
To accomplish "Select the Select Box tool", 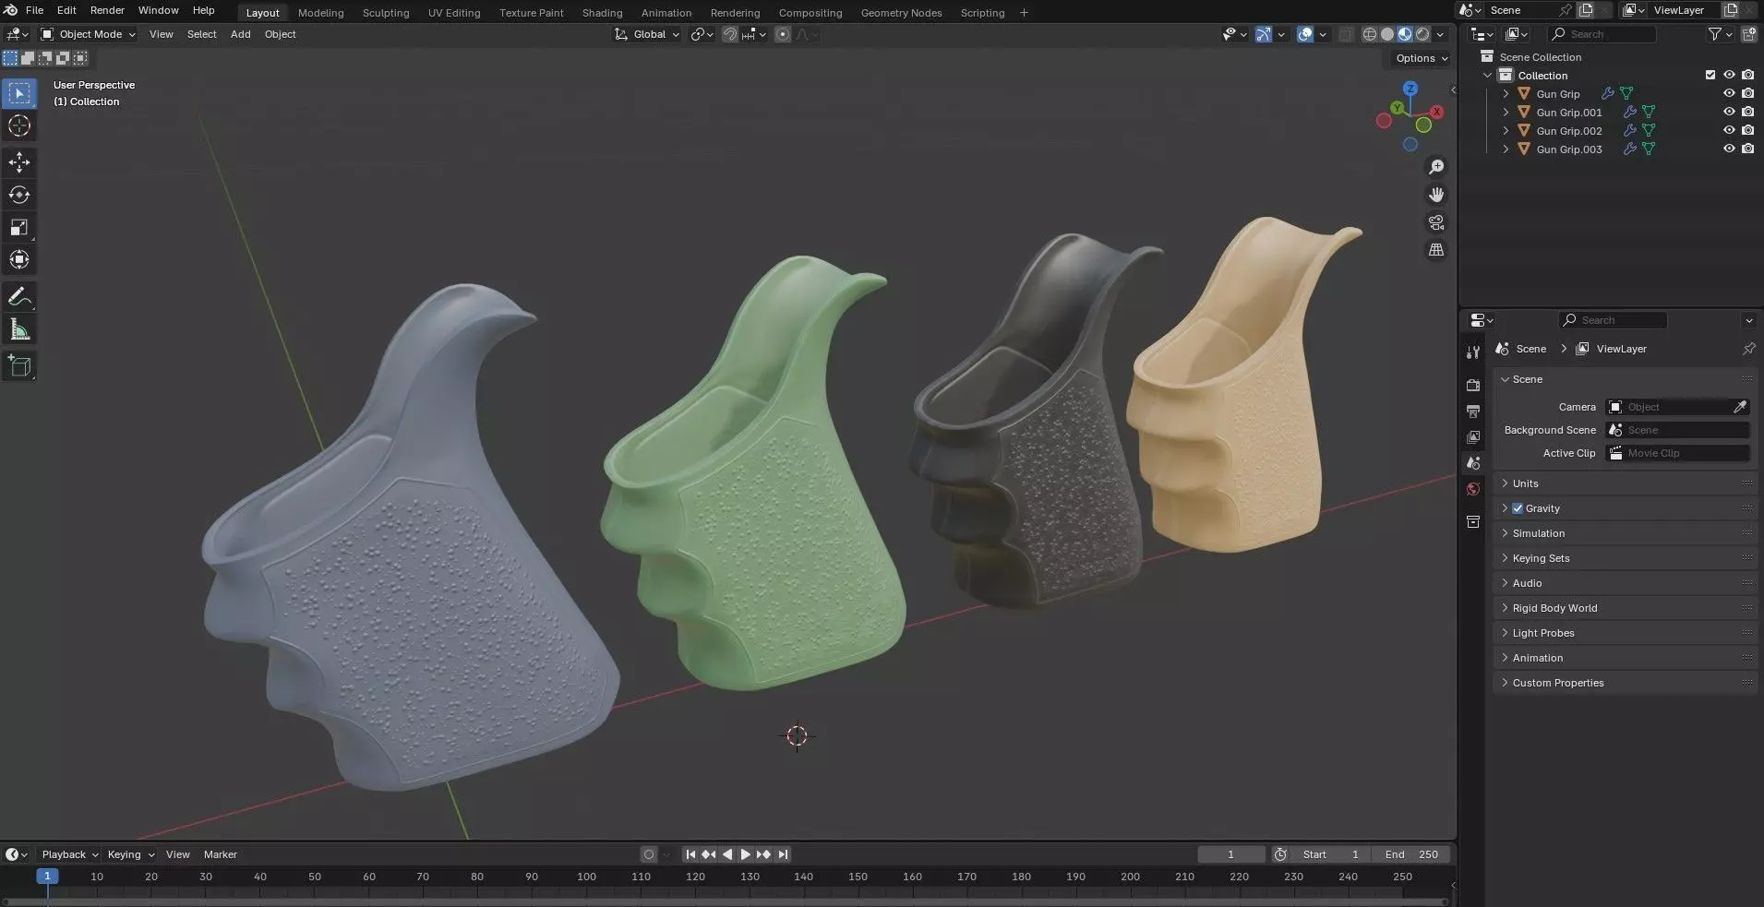I will coord(19,93).
